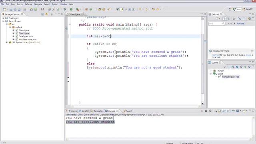The height and width of the screenshot is (144, 256).
Task: Click New Task icon in Task List
Action: click(x=217, y=19)
